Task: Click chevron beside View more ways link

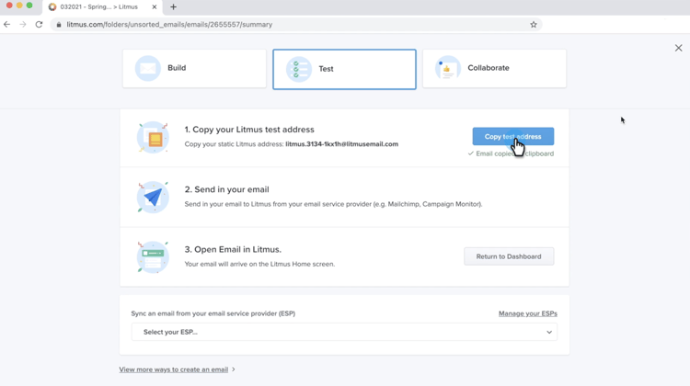Action: click(x=234, y=369)
